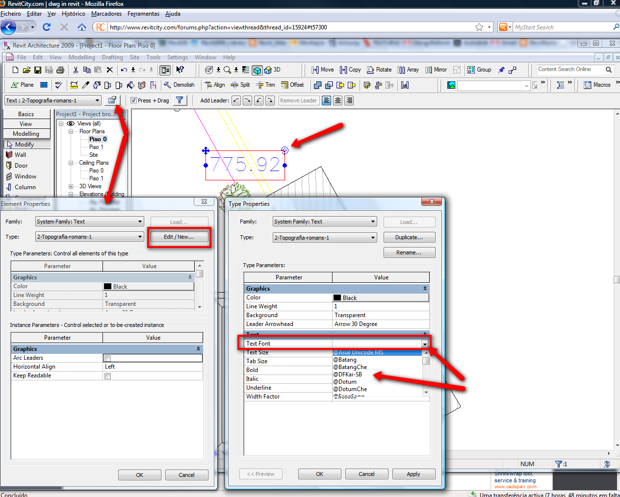Activate the Mirror tool

tap(436, 70)
